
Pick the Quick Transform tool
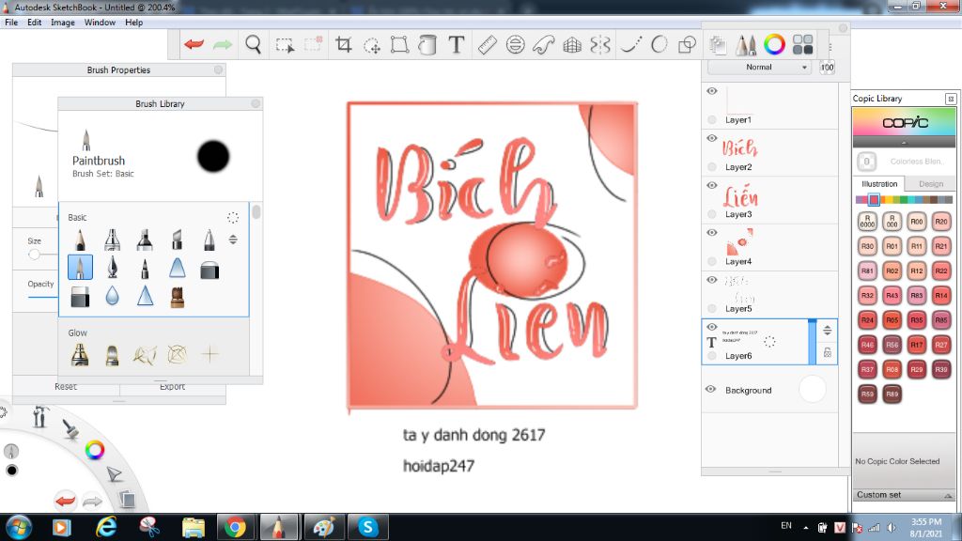[x=372, y=45]
